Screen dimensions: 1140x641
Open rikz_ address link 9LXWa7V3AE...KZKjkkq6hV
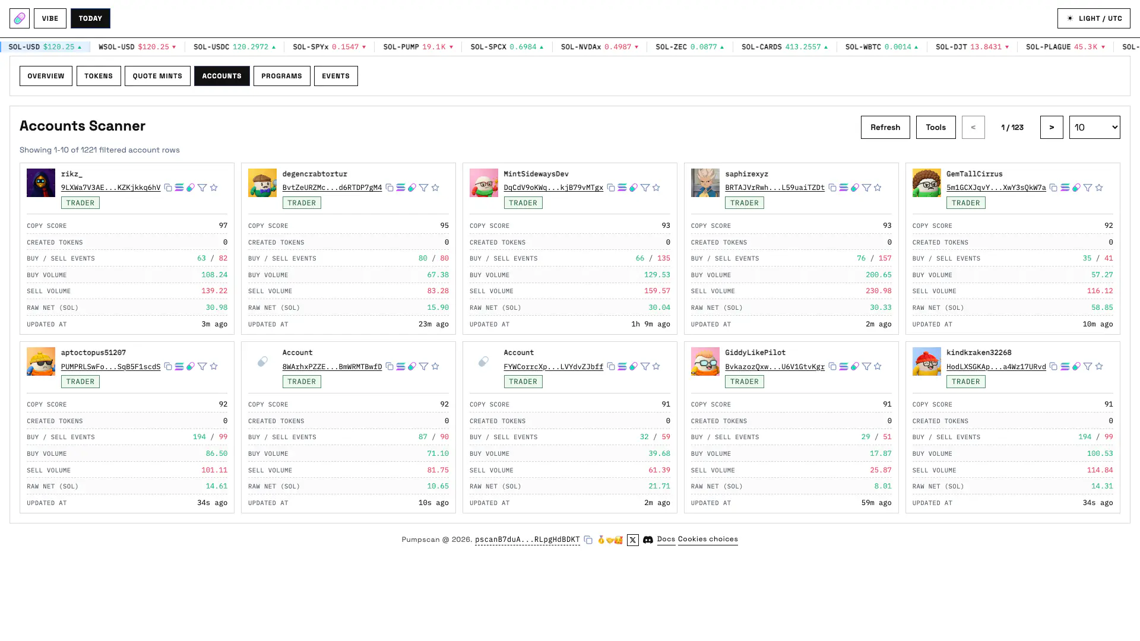(x=110, y=188)
